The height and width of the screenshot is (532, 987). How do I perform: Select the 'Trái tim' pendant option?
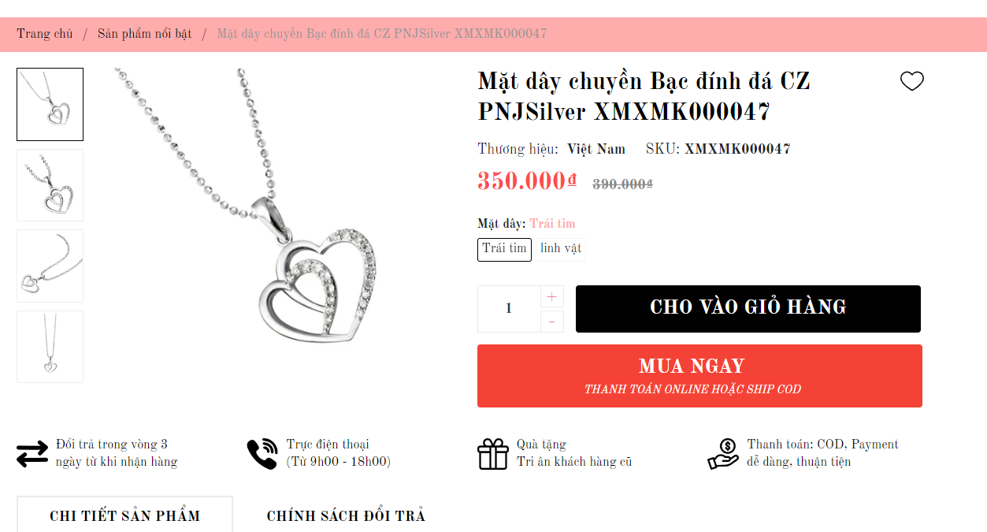point(504,249)
